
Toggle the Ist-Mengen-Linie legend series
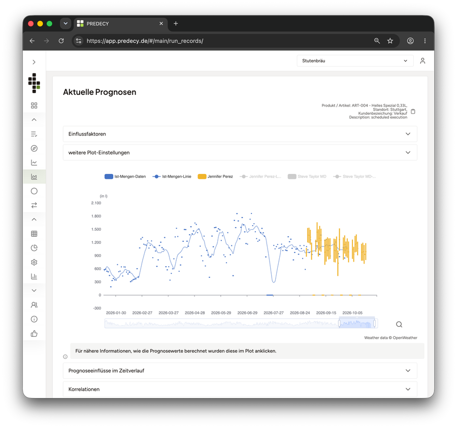pos(172,176)
